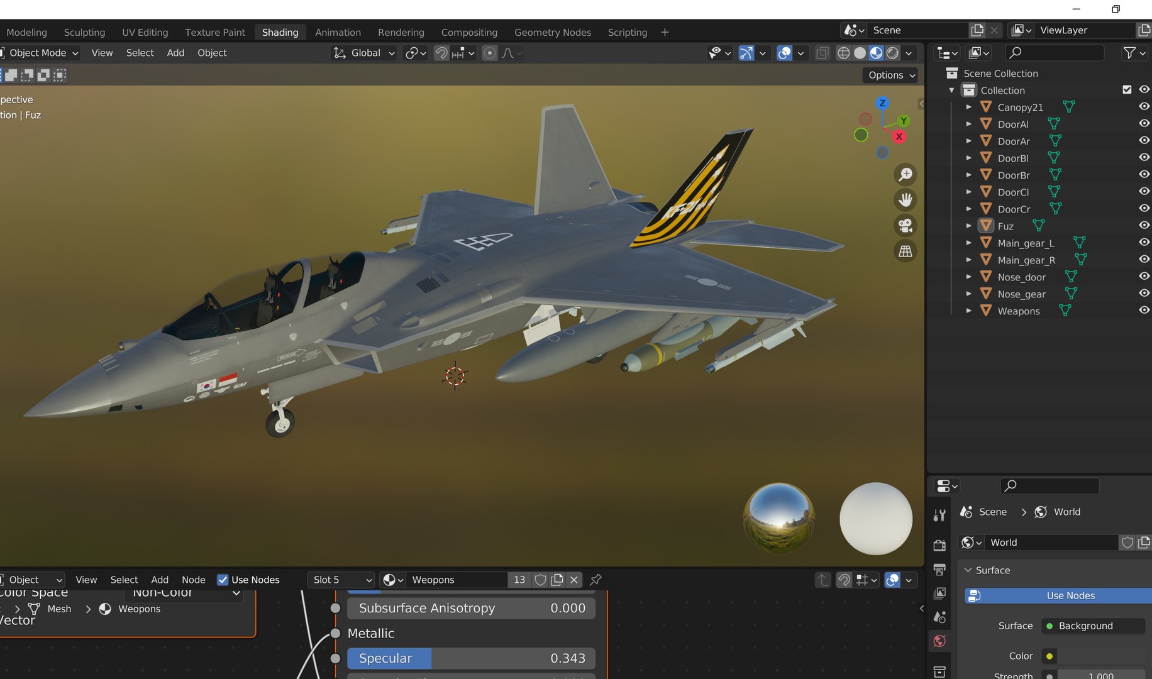Switch to Geometry Nodes workspace tab
The width and height of the screenshot is (1152, 679).
(553, 32)
